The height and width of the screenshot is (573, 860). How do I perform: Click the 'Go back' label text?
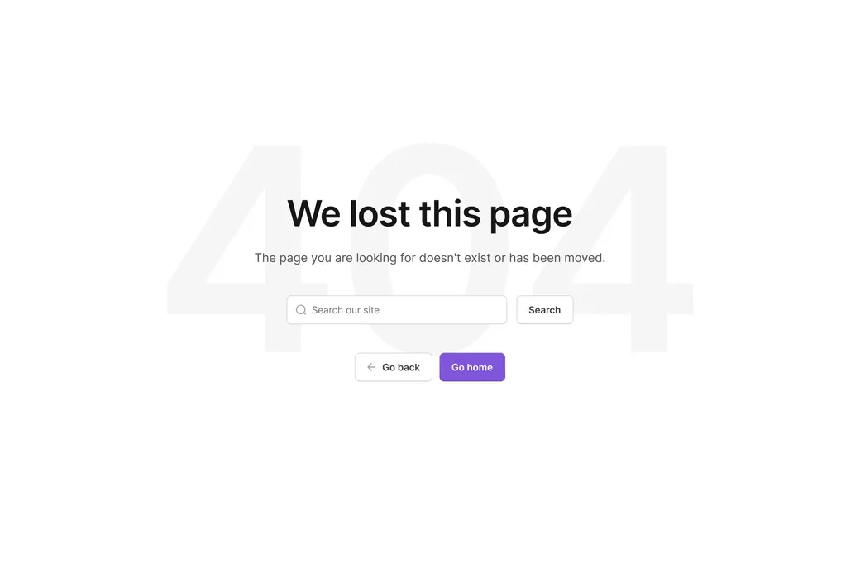[401, 367]
